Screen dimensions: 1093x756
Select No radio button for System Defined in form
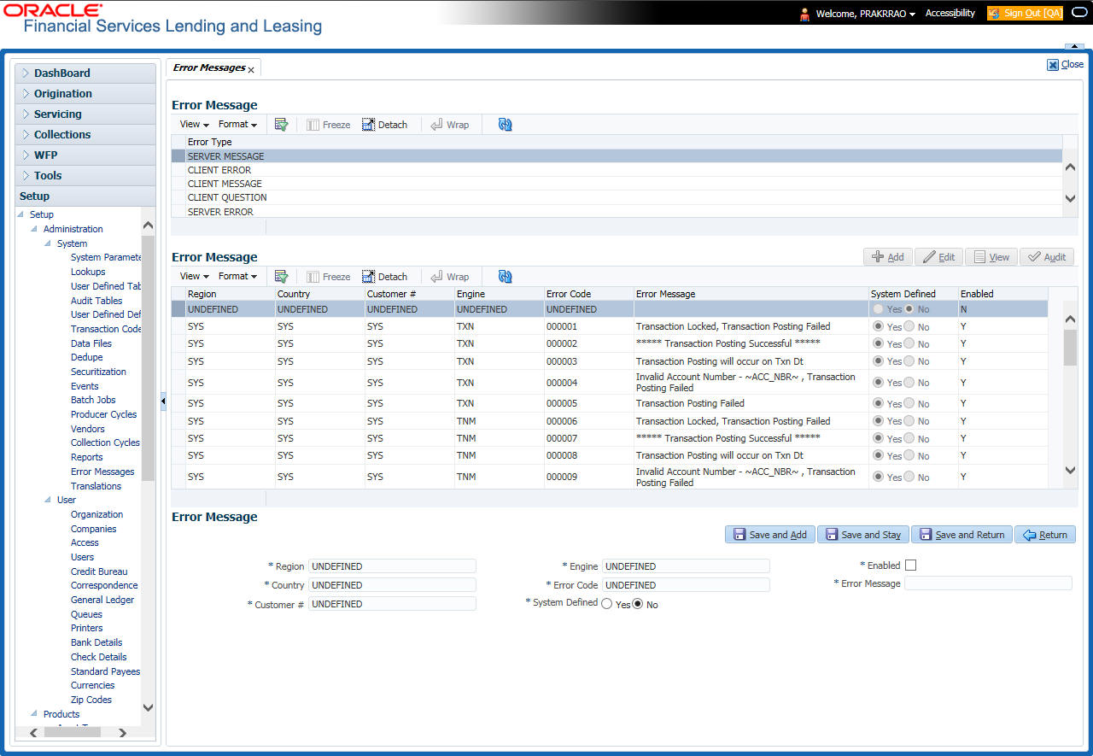pyautogui.click(x=637, y=604)
